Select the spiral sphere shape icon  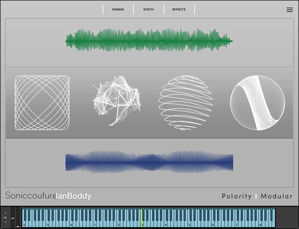point(186,103)
